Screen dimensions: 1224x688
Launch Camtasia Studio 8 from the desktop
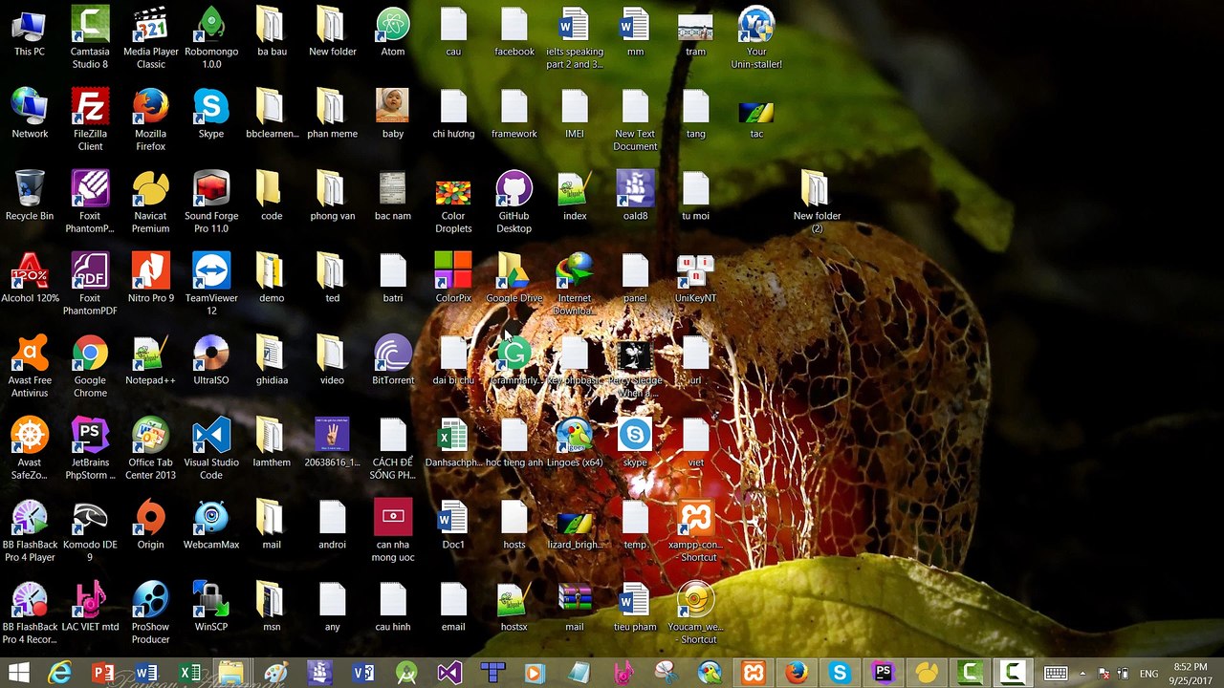coord(91,37)
